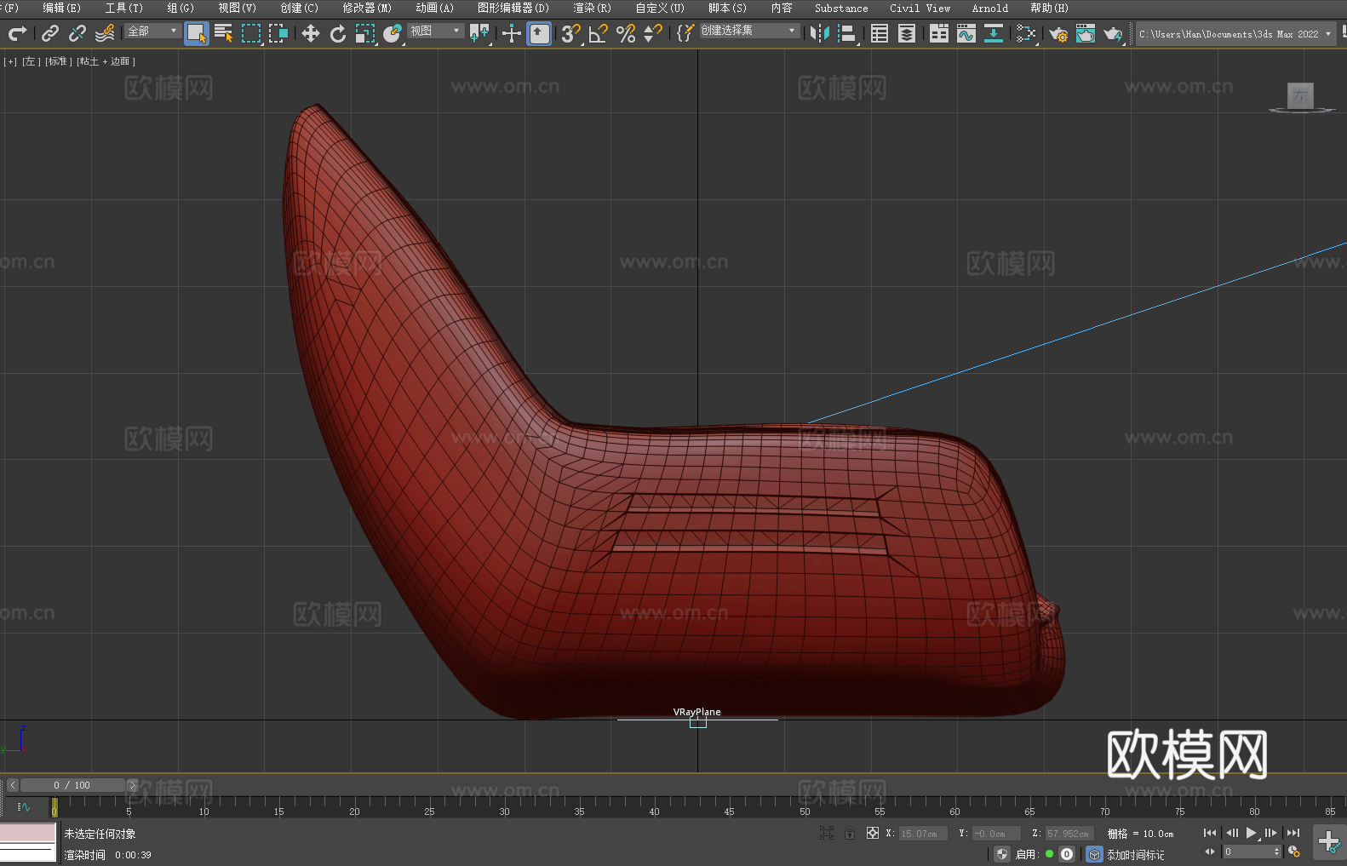The height and width of the screenshot is (866, 1347).
Task: Open Scene Explorer toggle icon
Action: [880, 33]
